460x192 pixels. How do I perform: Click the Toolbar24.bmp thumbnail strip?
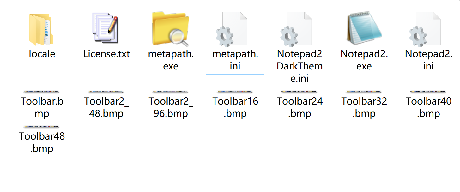(300, 92)
